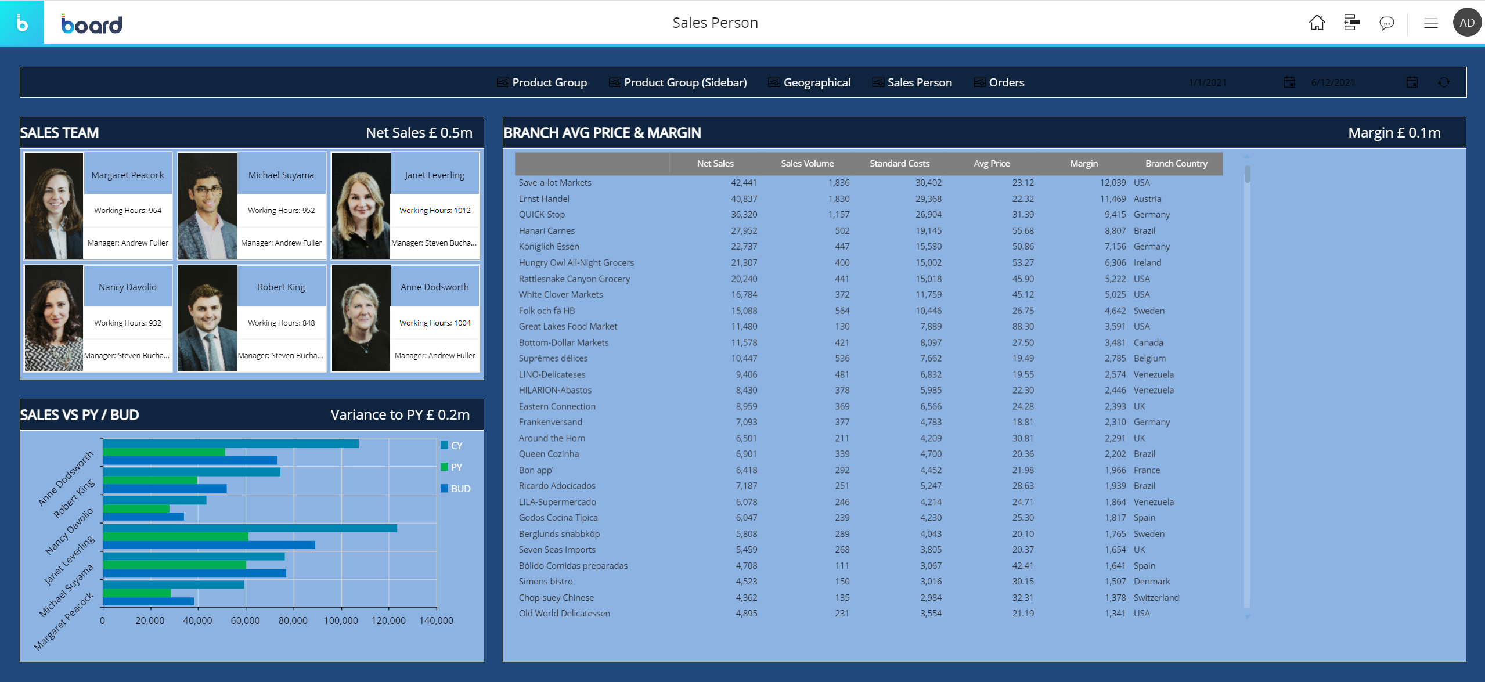
Task: Click the screen icon beside Orders
Action: [x=979, y=82]
